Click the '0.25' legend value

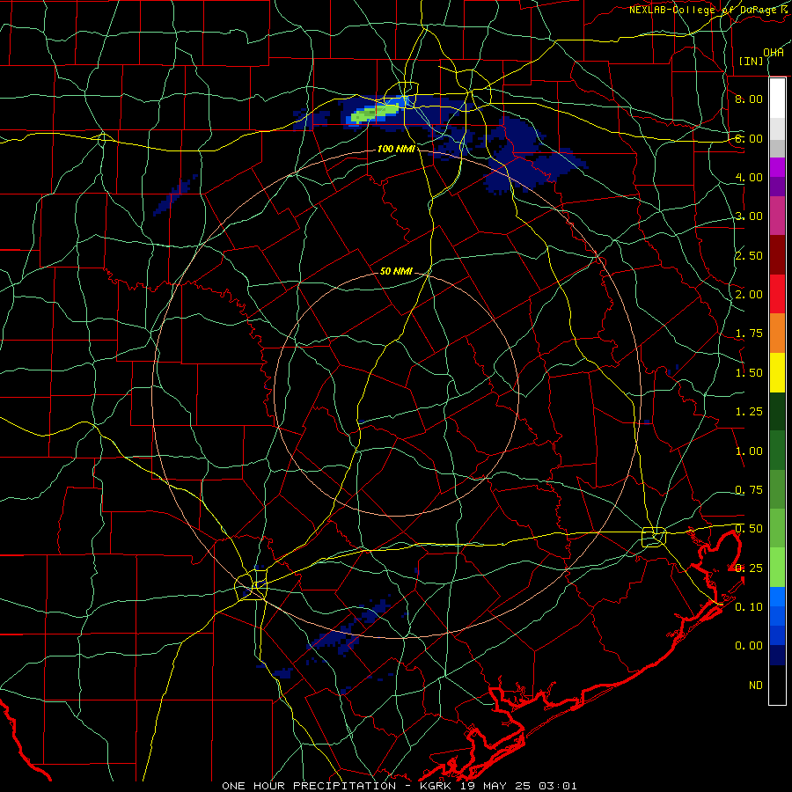(x=749, y=568)
